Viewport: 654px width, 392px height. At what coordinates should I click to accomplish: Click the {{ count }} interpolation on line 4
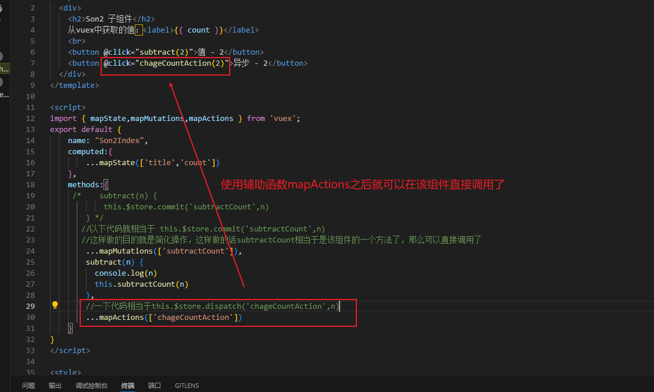(x=199, y=30)
